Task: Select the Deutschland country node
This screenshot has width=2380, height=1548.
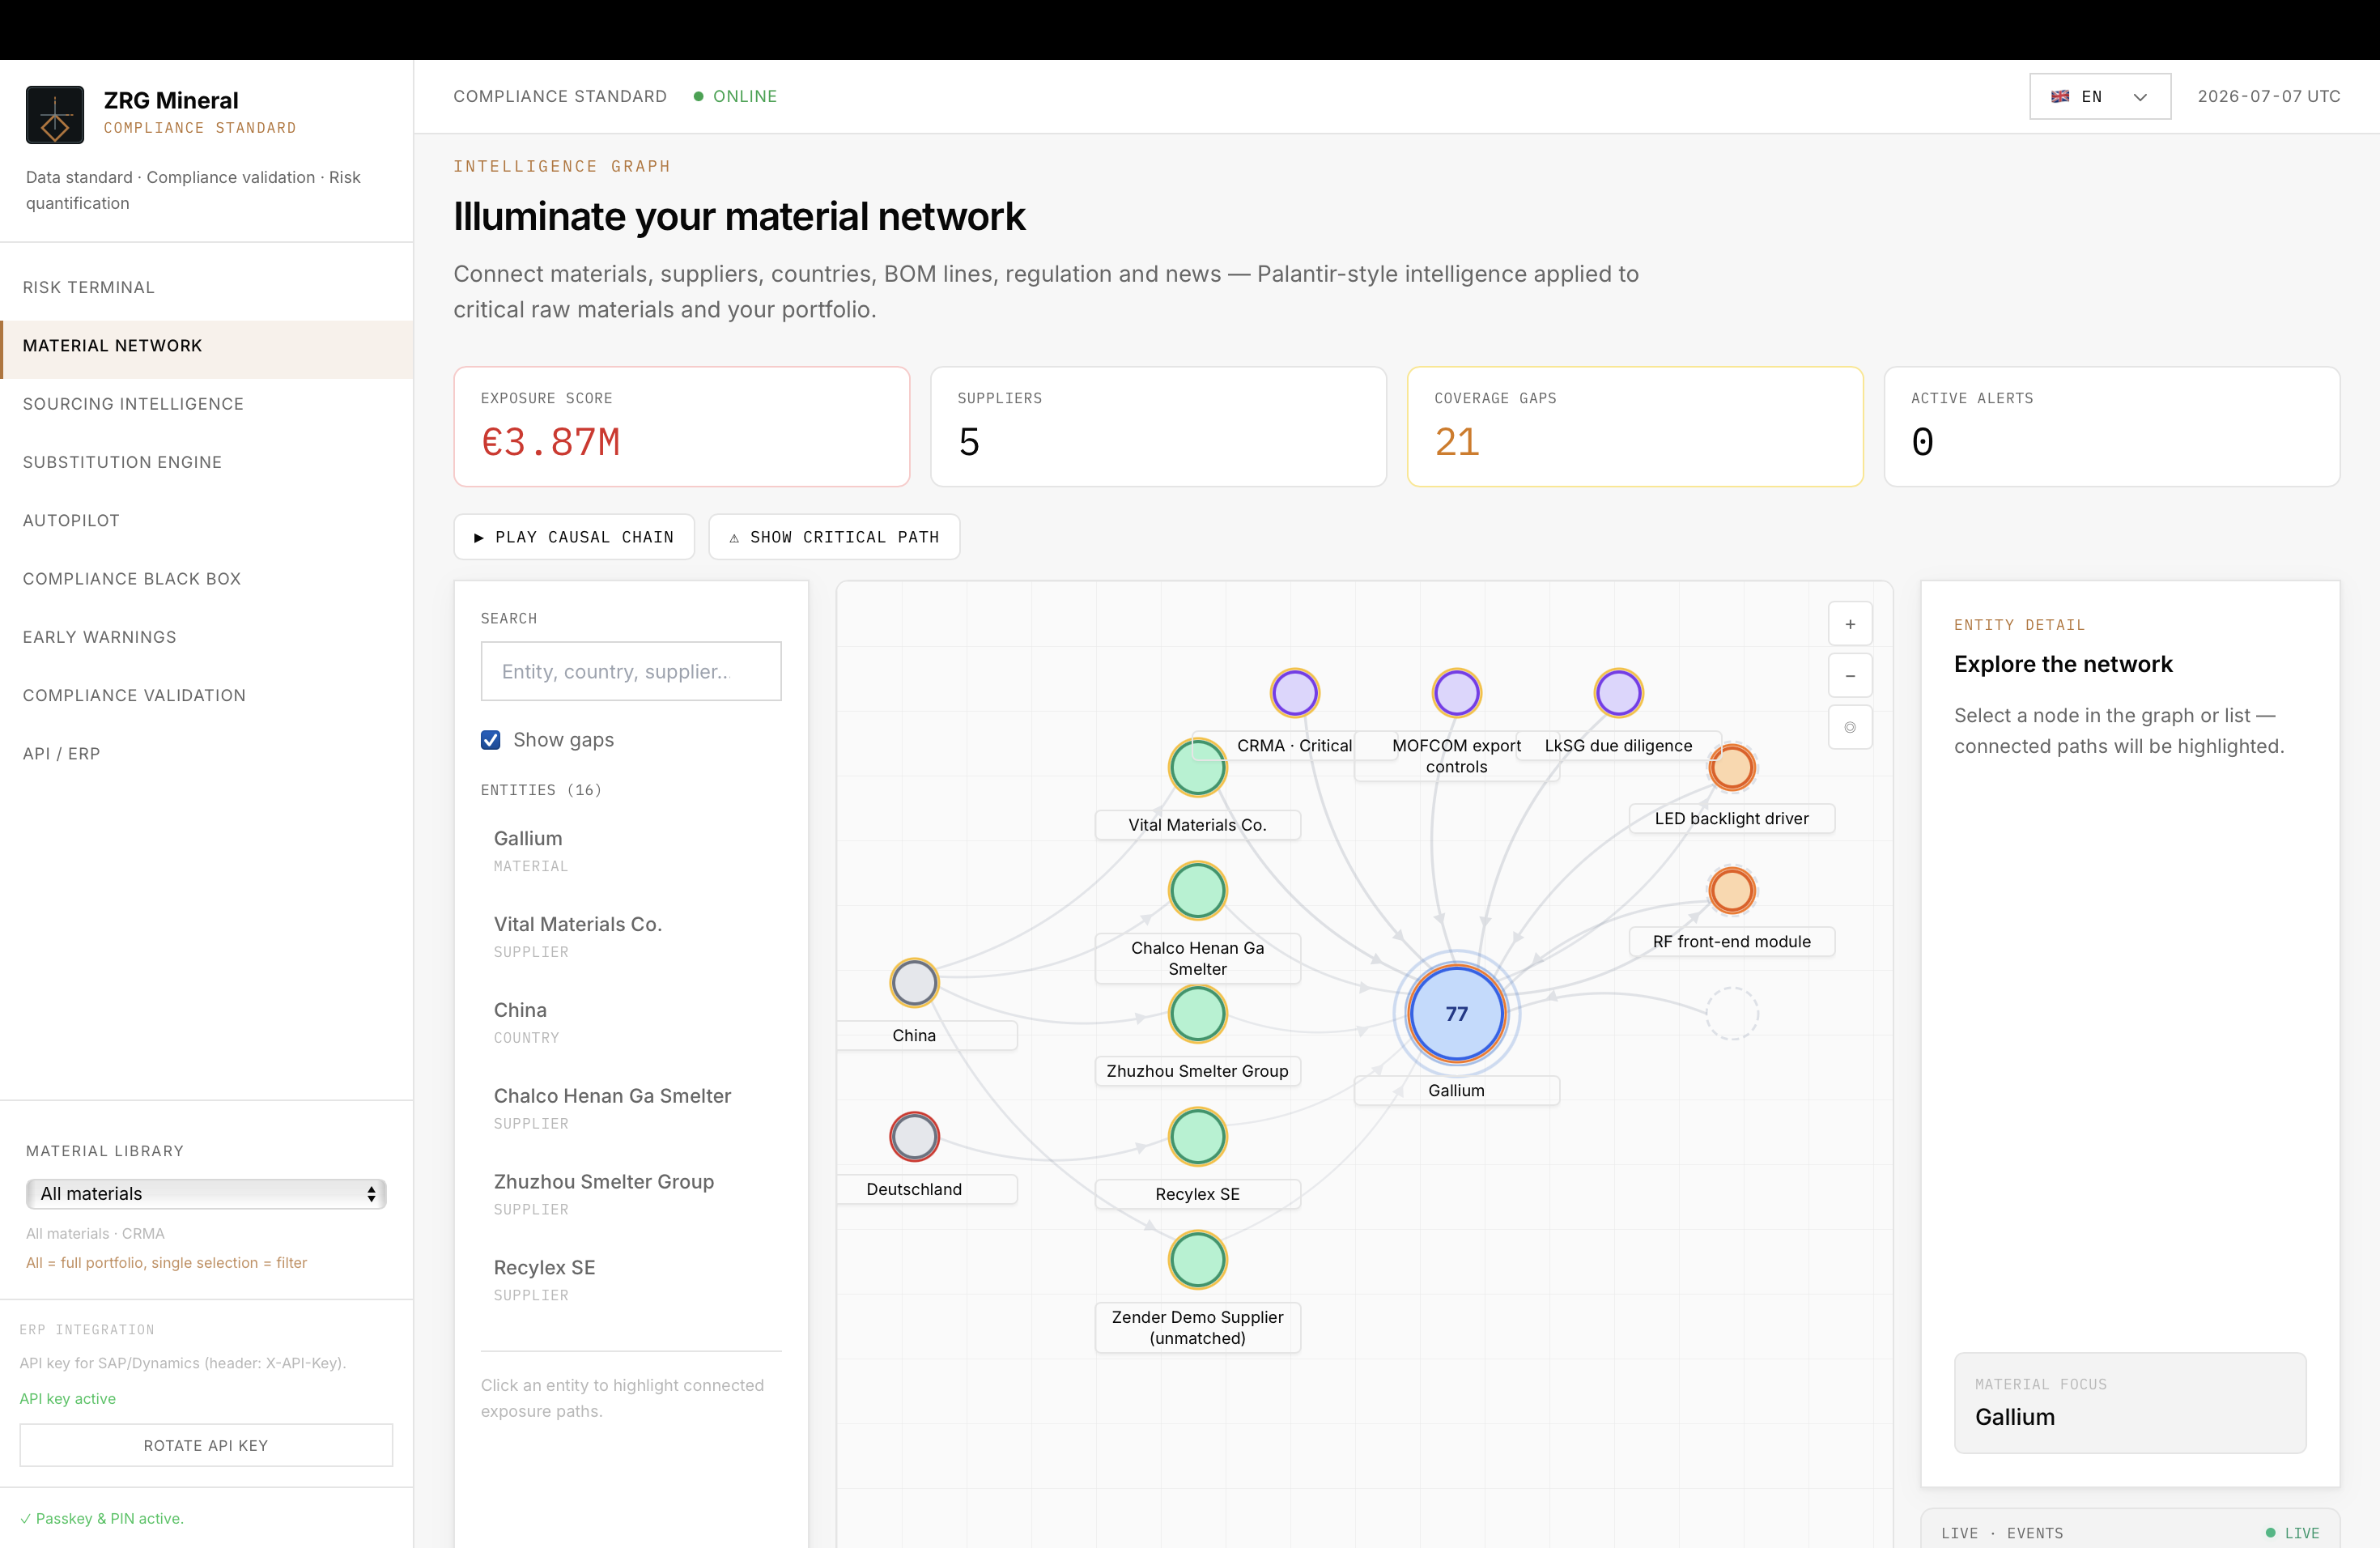Action: coord(914,1136)
